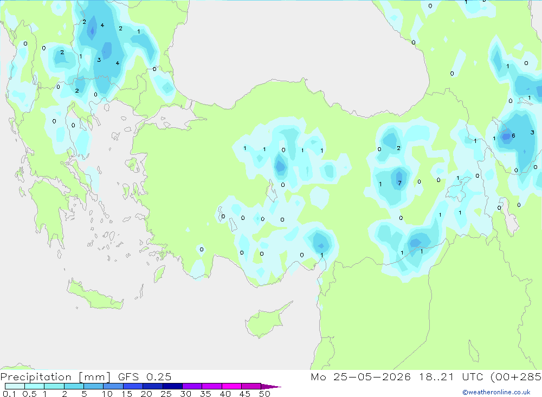Click the precipitation value '6' on the map
542x397 pixels.
(513, 135)
